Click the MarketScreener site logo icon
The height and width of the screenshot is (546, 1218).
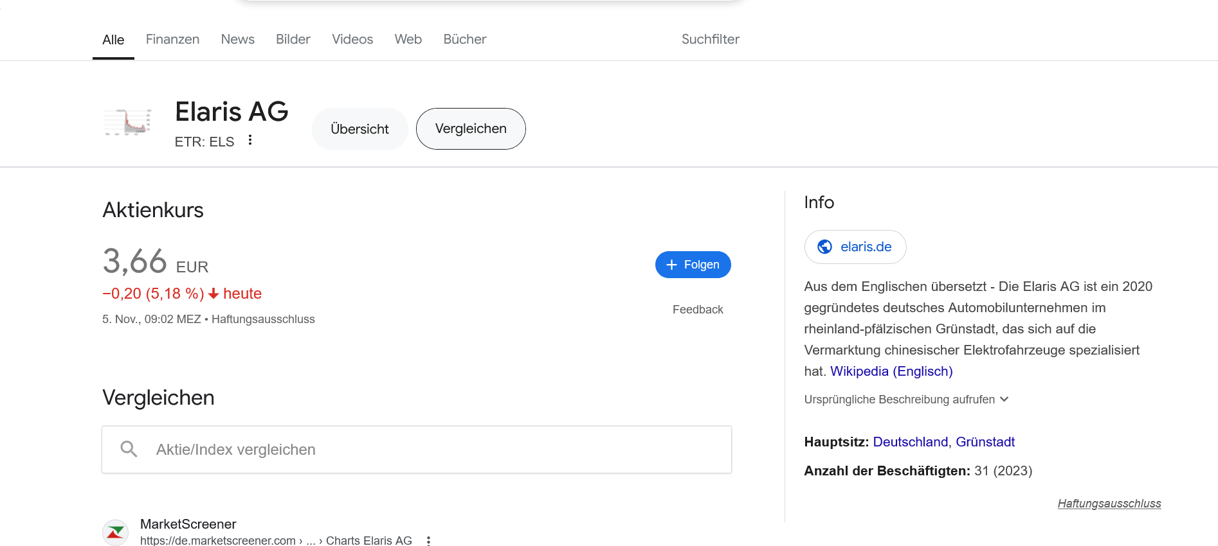click(x=115, y=532)
